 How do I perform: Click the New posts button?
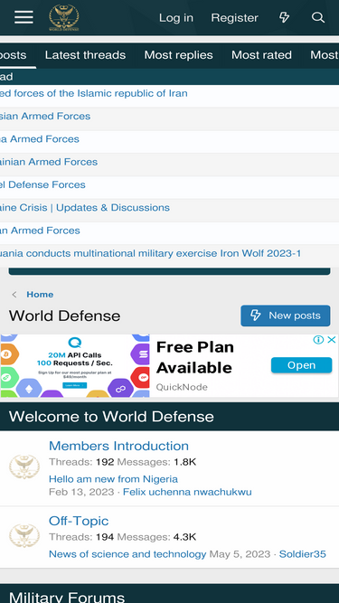click(286, 316)
